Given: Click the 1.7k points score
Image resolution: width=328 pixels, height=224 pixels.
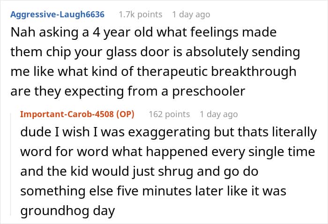Looking at the screenshot, I should (140, 15).
